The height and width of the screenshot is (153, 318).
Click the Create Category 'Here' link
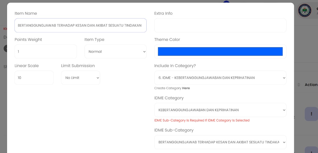click(x=186, y=88)
